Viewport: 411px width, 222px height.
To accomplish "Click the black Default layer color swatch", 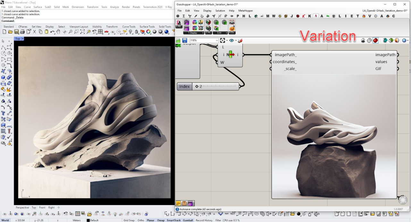I will 88,220.
